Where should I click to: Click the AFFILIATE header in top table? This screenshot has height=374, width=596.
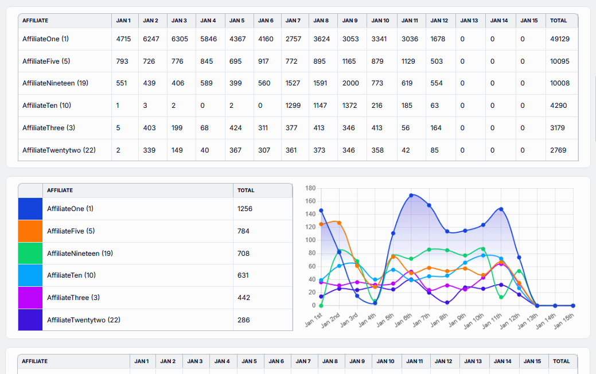[x=36, y=21]
